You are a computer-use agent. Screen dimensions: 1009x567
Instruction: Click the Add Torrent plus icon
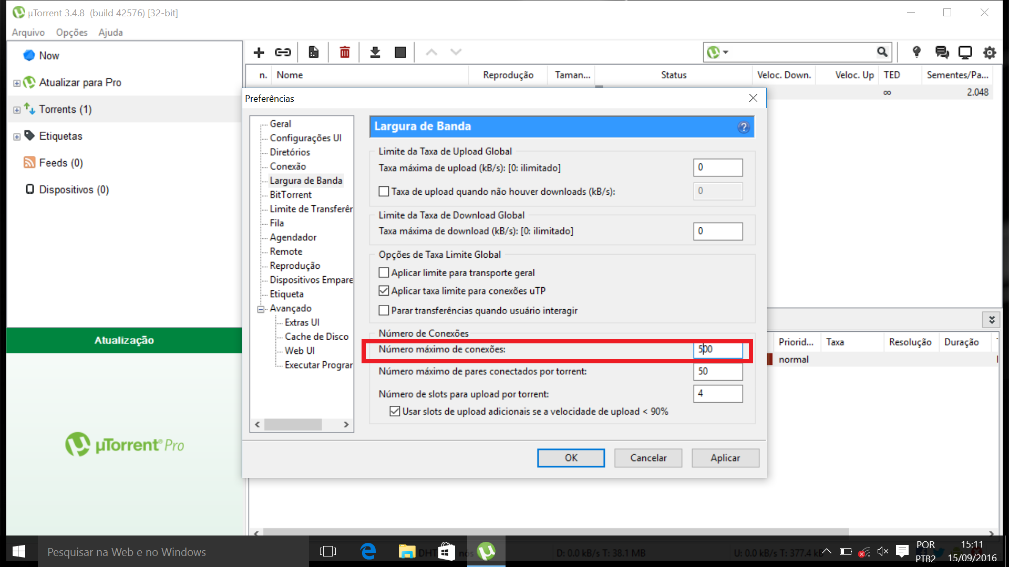pos(259,52)
